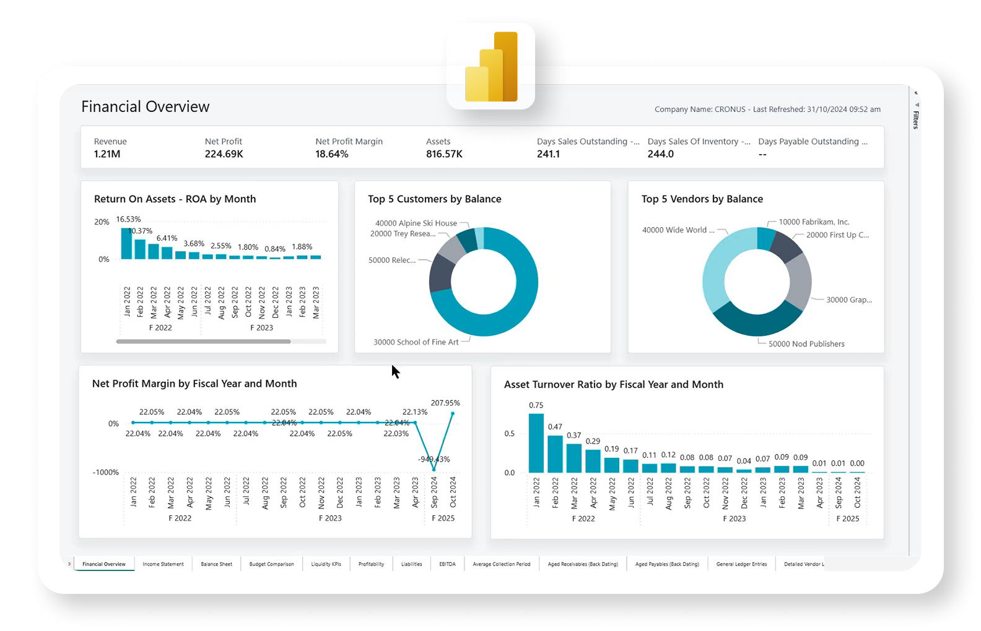The height and width of the screenshot is (631, 981).
Task: Go to Aged Payables (Back Dating) tab
Action: [667, 564]
